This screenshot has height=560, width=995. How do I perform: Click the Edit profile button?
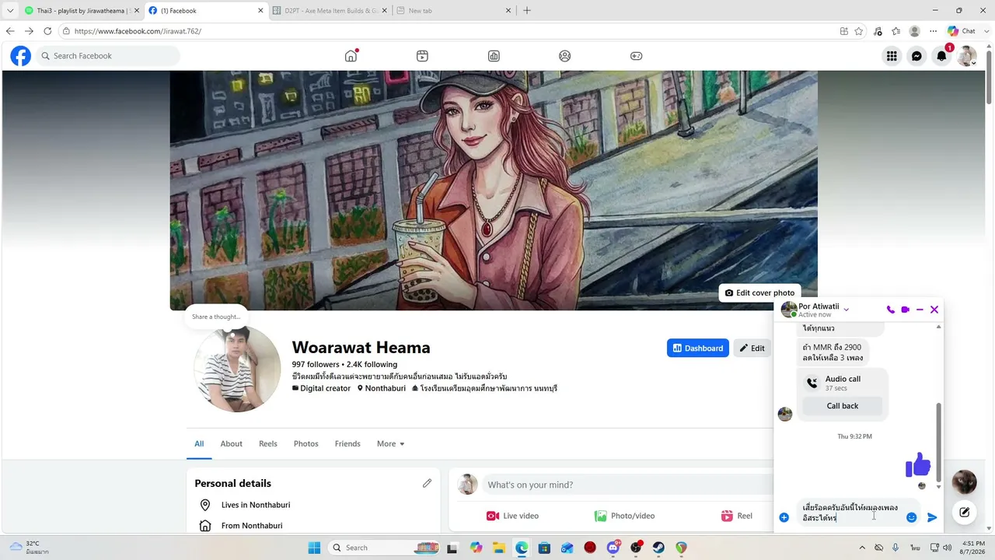click(x=752, y=348)
